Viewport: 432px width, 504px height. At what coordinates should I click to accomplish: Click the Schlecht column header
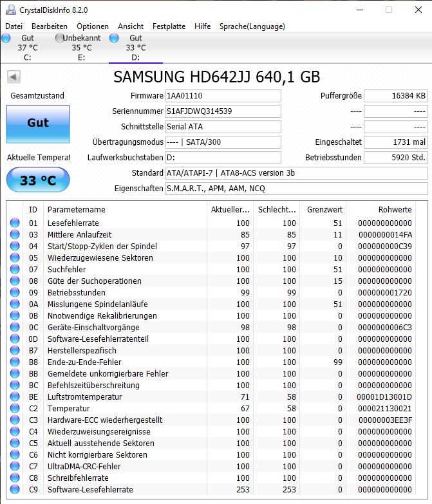[276, 210]
